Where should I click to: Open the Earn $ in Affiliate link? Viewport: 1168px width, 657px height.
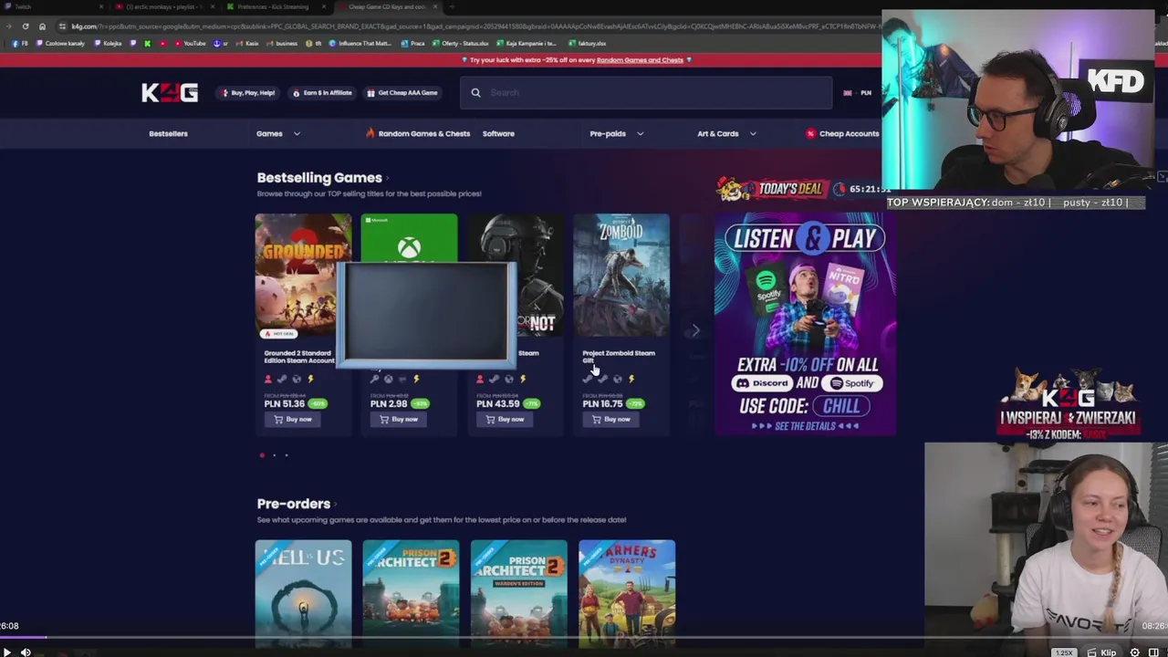[x=322, y=93]
